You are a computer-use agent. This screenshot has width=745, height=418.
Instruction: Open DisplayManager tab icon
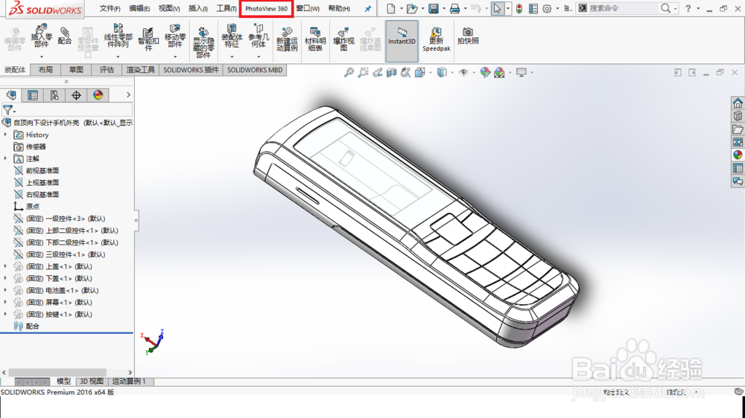(x=98, y=95)
